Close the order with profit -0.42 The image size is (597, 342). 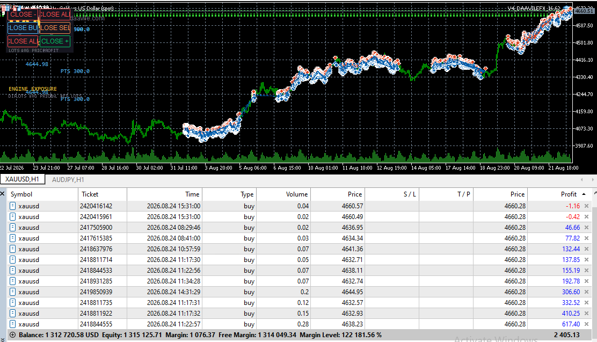coord(586,217)
